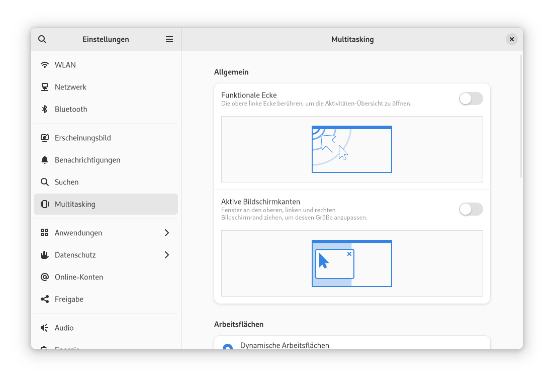Open the Suchen settings panel
The image size is (554, 383).
coord(66,182)
